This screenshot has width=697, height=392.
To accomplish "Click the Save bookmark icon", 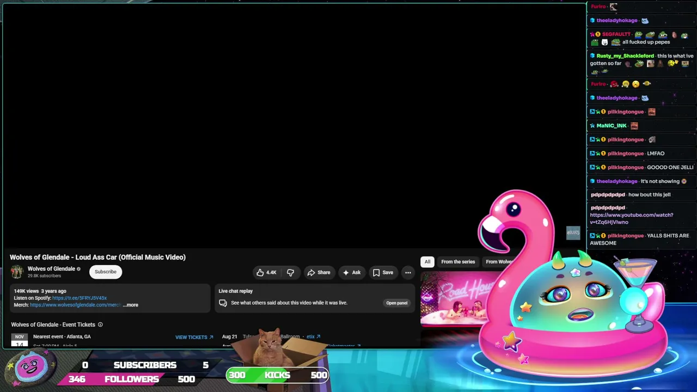I will click(376, 272).
